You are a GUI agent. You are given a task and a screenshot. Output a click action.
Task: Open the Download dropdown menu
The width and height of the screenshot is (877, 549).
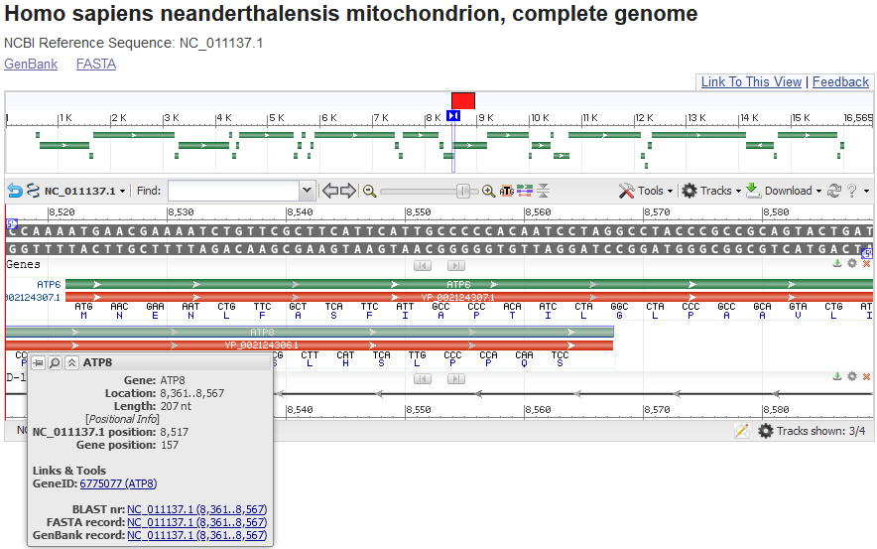(x=785, y=191)
